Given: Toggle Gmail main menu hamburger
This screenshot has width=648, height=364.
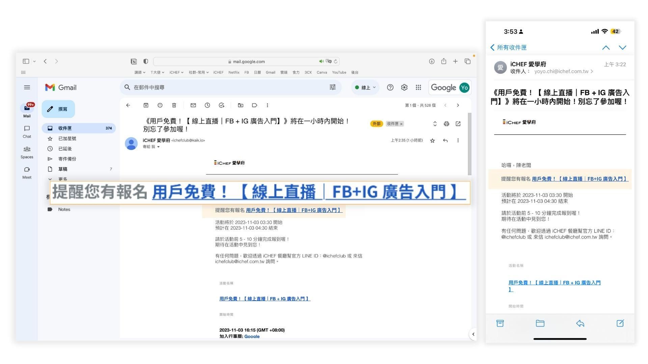Looking at the screenshot, I should click(27, 88).
